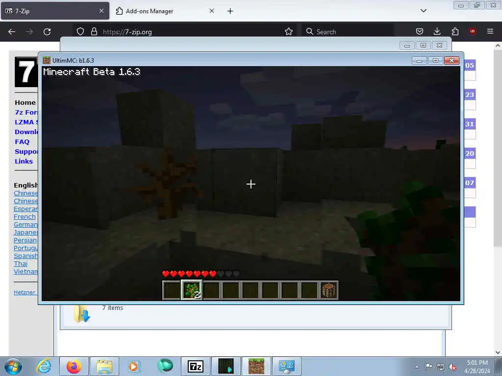This screenshot has height=376, width=502.
Task: Open the FAQ link
Action: [22, 141]
